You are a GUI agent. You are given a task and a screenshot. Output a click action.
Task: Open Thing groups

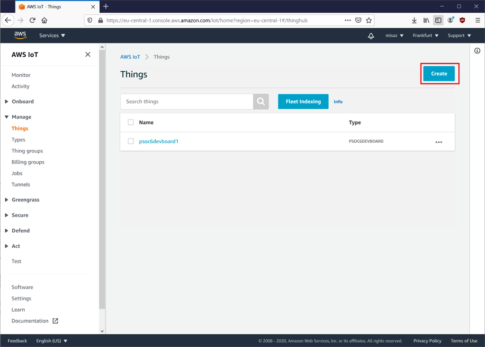click(27, 151)
